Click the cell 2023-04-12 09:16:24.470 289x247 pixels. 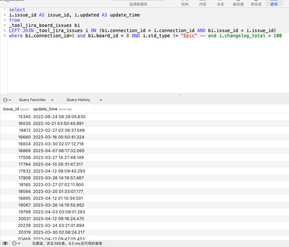[x=59, y=219]
